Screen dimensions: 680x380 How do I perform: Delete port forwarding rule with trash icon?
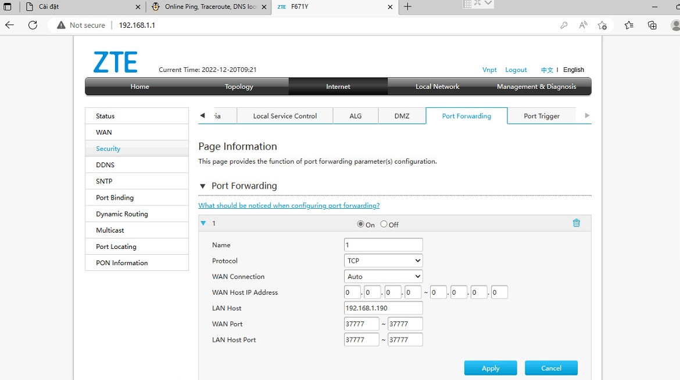coord(576,223)
